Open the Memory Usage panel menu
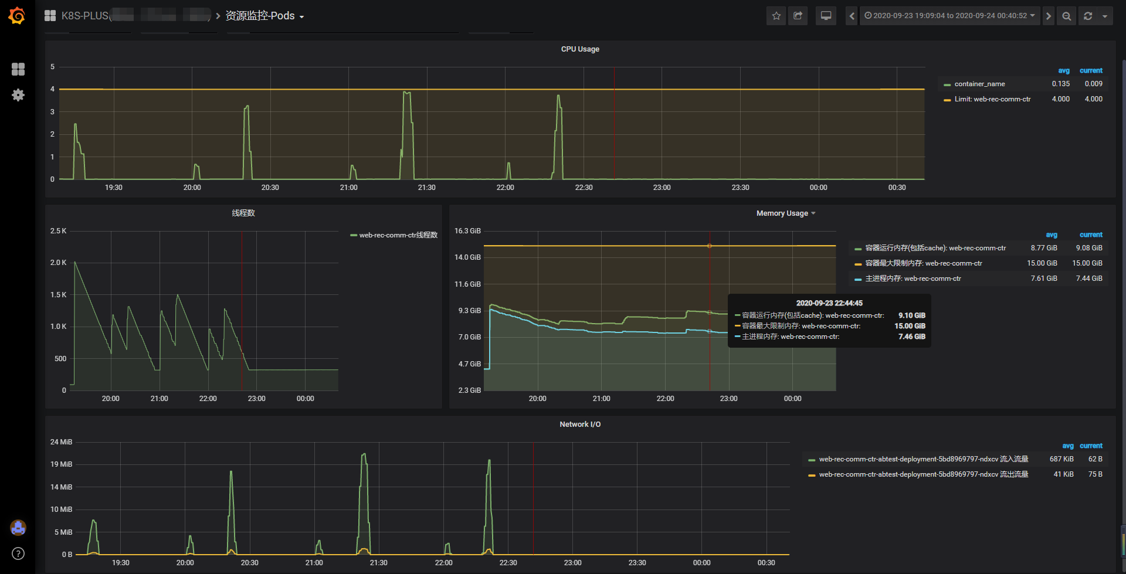 [786, 213]
